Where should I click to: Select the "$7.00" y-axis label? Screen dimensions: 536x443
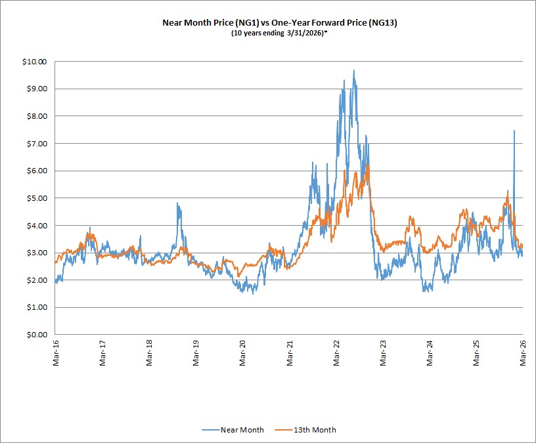pos(37,144)
